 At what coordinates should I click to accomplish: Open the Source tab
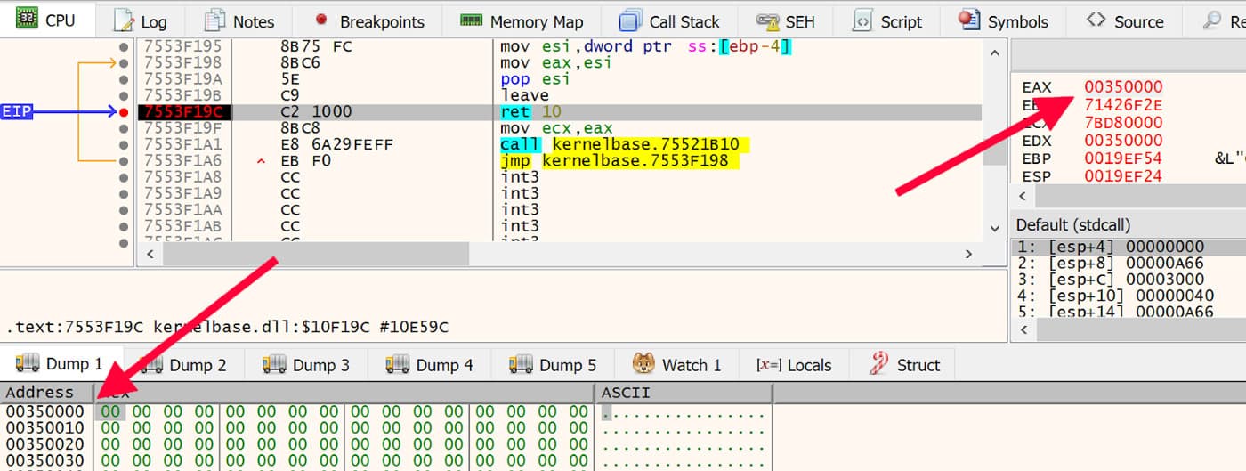point(1125,21)
